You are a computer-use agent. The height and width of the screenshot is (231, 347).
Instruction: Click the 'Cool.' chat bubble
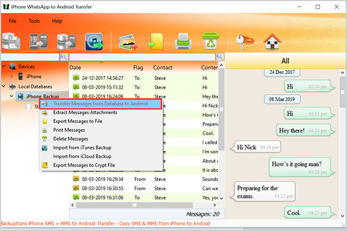[310, 212]
